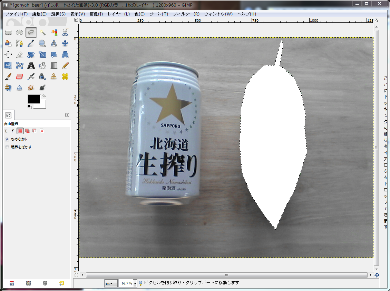
Task: Select the Text tool
Action: [31, 66]
